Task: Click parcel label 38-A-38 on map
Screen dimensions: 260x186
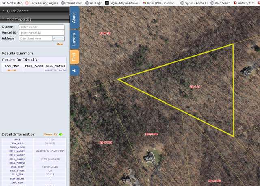Action: click(x=105, y=34)
